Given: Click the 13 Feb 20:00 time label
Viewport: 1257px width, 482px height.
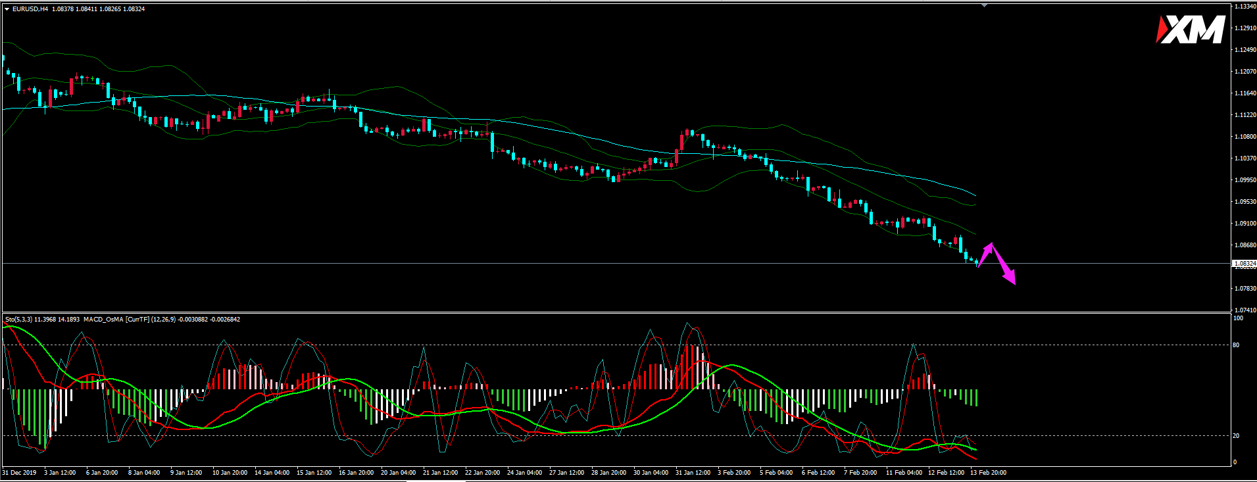Looking at the screenshot, I should pyautogui.click(x=988, y=473).
